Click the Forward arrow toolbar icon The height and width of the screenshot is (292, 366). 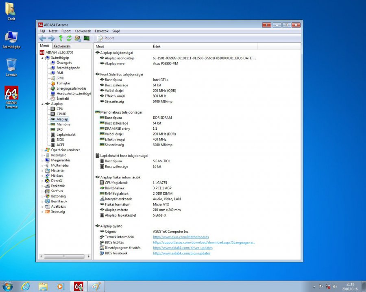pos(51,38)
